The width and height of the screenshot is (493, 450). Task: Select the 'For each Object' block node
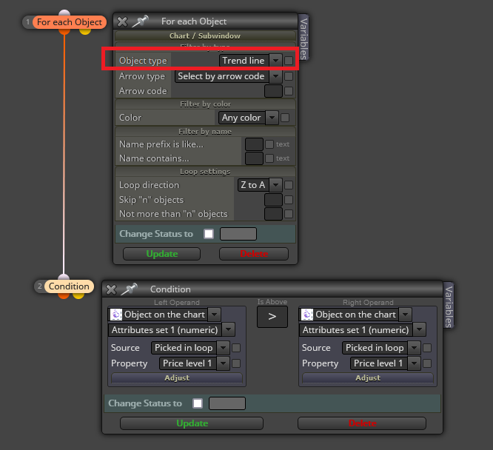point(70,22)
